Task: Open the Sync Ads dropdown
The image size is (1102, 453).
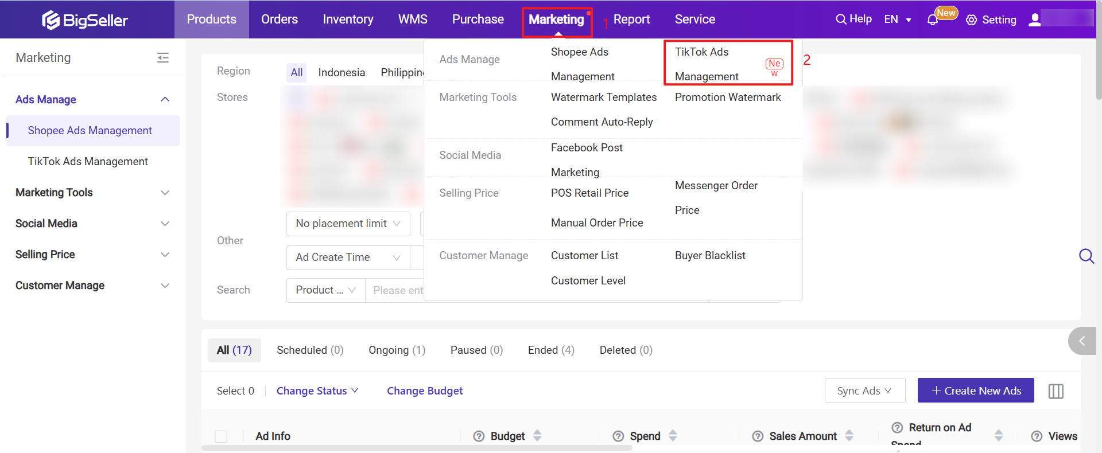Action: click(x=864, y=390)
